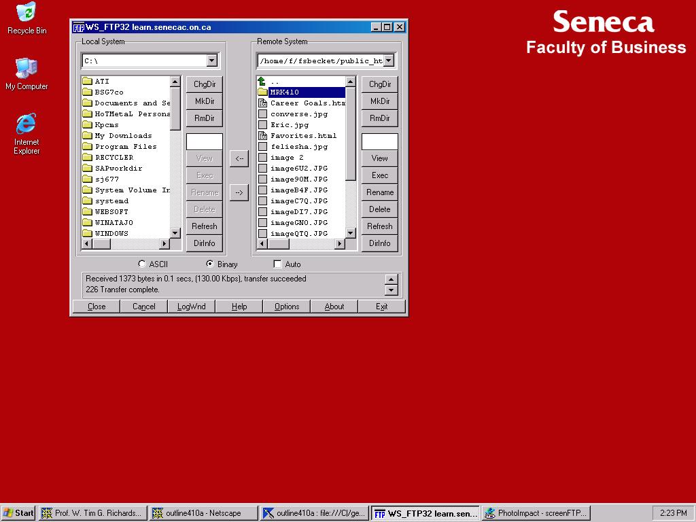Open the LogWnd log window
Image resolution: width=696 pixels, height=522 pixels.
click(x=191, y=307)
